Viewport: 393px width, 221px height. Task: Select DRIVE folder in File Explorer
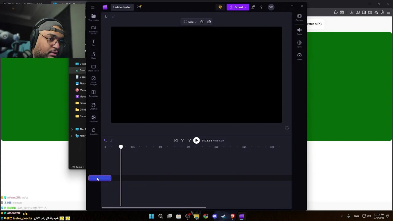(81, 110)
